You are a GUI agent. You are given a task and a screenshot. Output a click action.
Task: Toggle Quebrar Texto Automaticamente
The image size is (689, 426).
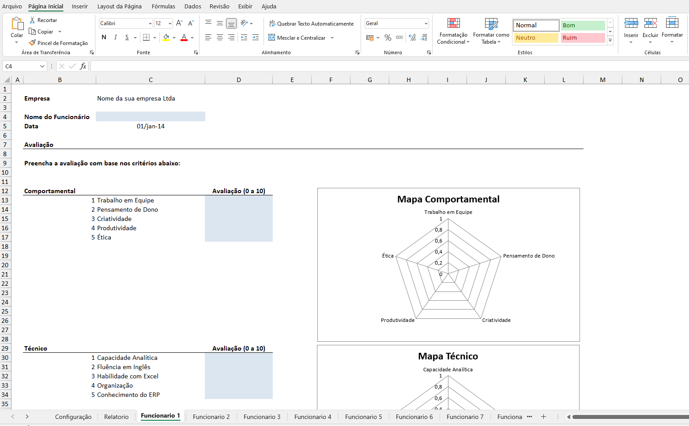(311, 24)
